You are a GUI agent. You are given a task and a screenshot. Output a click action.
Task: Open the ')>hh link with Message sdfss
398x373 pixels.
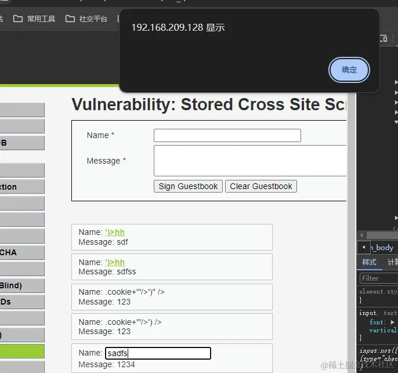pos(115,262)
